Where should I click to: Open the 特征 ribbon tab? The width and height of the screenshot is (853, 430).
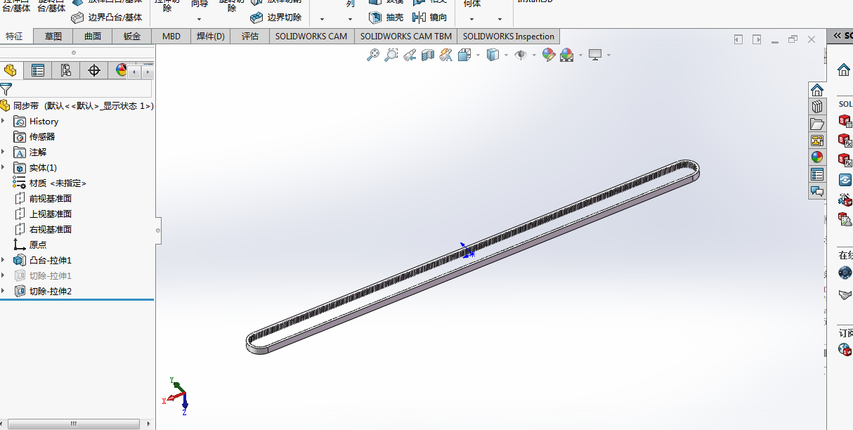[x=15, y=36]
